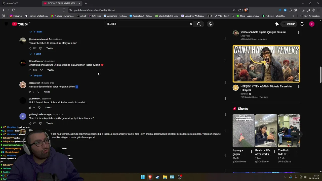Open The Dark Side of Short
The image size is (322, 181).
click(x=289, y=131)
